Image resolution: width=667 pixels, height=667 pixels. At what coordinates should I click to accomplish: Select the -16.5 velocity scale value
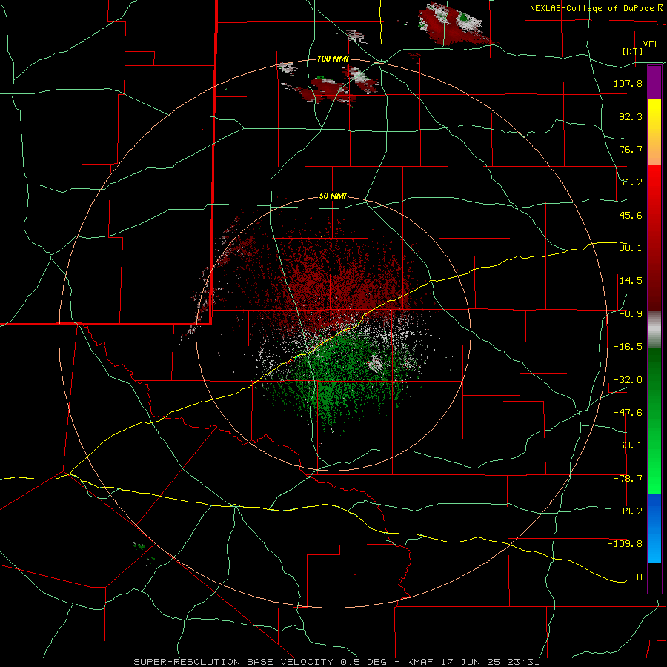coord(628,347)
